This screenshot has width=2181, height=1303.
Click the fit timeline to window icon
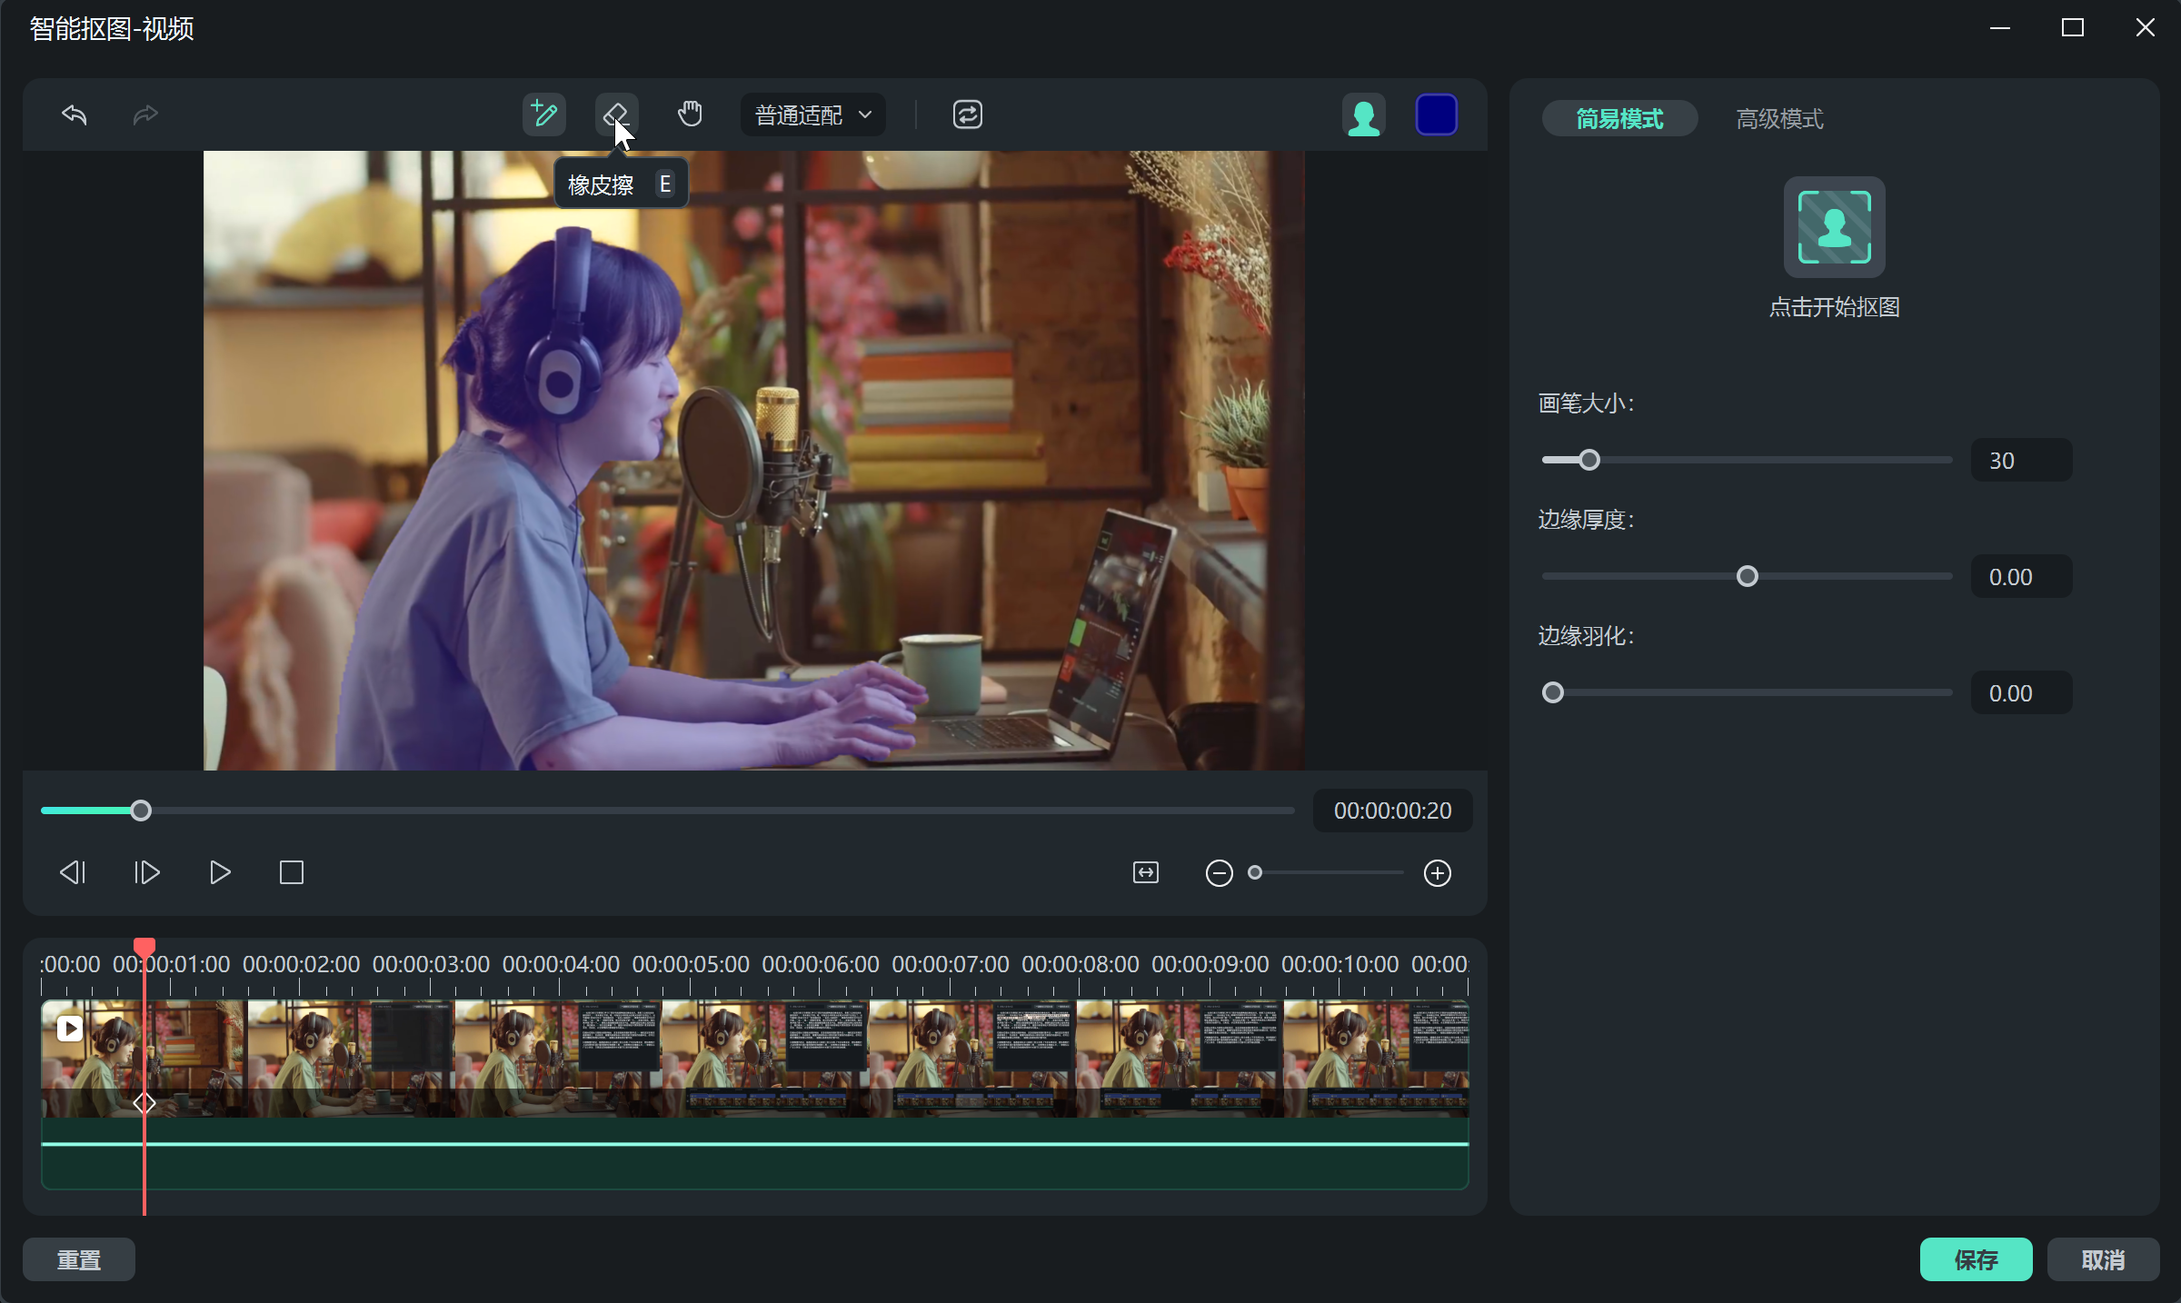pos(1145,873)
